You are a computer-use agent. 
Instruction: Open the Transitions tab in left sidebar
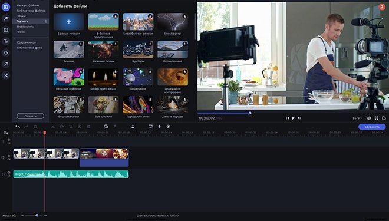point(6,30)
